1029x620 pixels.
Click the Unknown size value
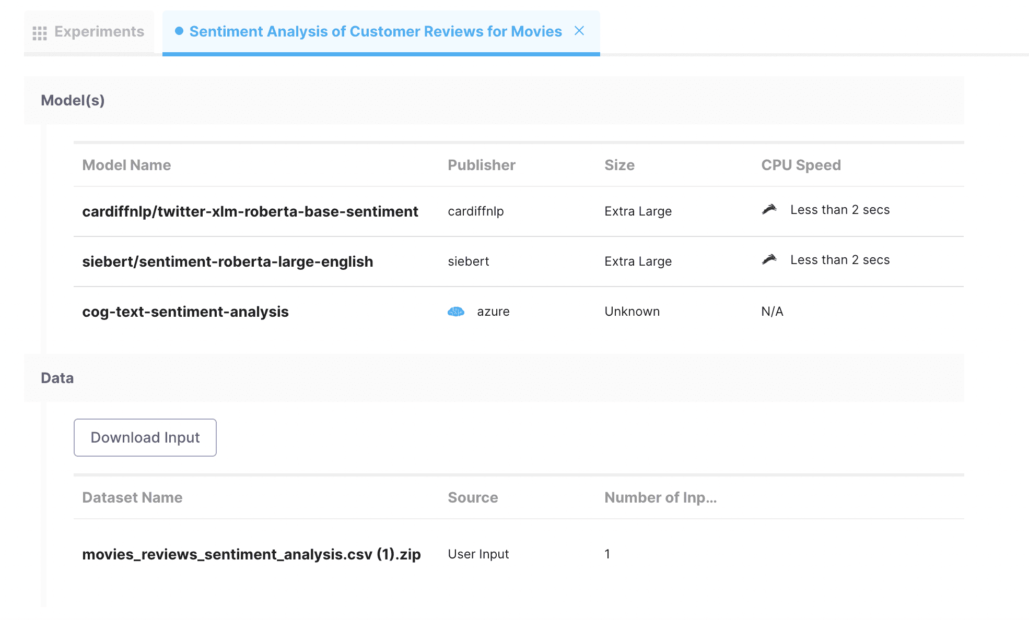click(632, 312)
